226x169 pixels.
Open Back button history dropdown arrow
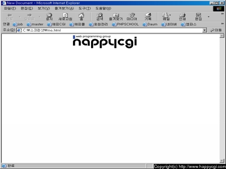click(x=20, y=17)
